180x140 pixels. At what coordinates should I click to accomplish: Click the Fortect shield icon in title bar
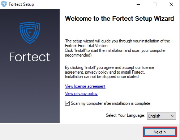click(x=4, y=4)
